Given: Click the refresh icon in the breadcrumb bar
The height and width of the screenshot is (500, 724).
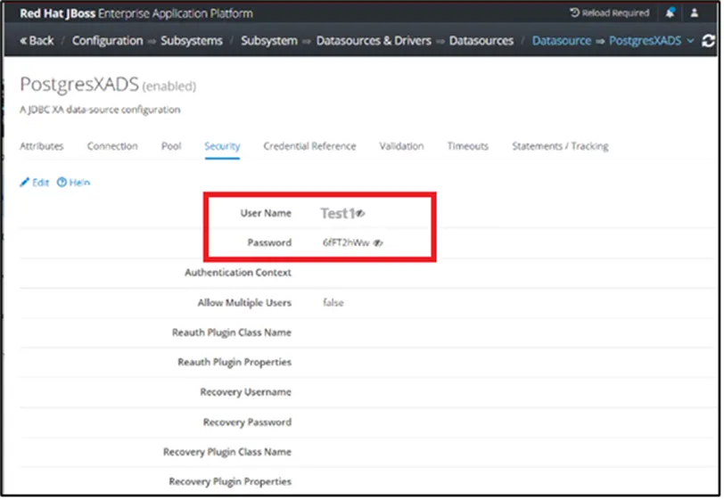Looking at the screenshot, I should [708, 41].
